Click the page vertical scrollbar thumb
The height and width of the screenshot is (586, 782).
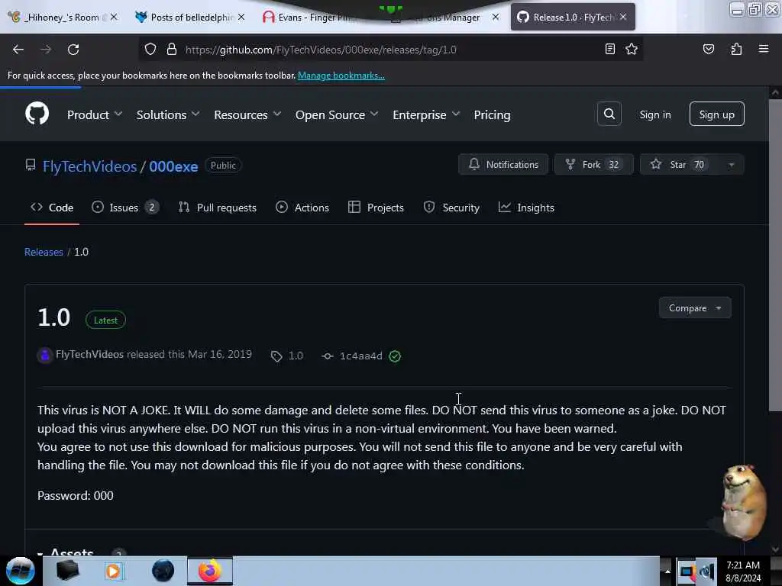pyautogui.click(x=774, y=255)
